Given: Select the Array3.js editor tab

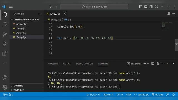Looking at the screenshot, I should [x=56, y=14].
